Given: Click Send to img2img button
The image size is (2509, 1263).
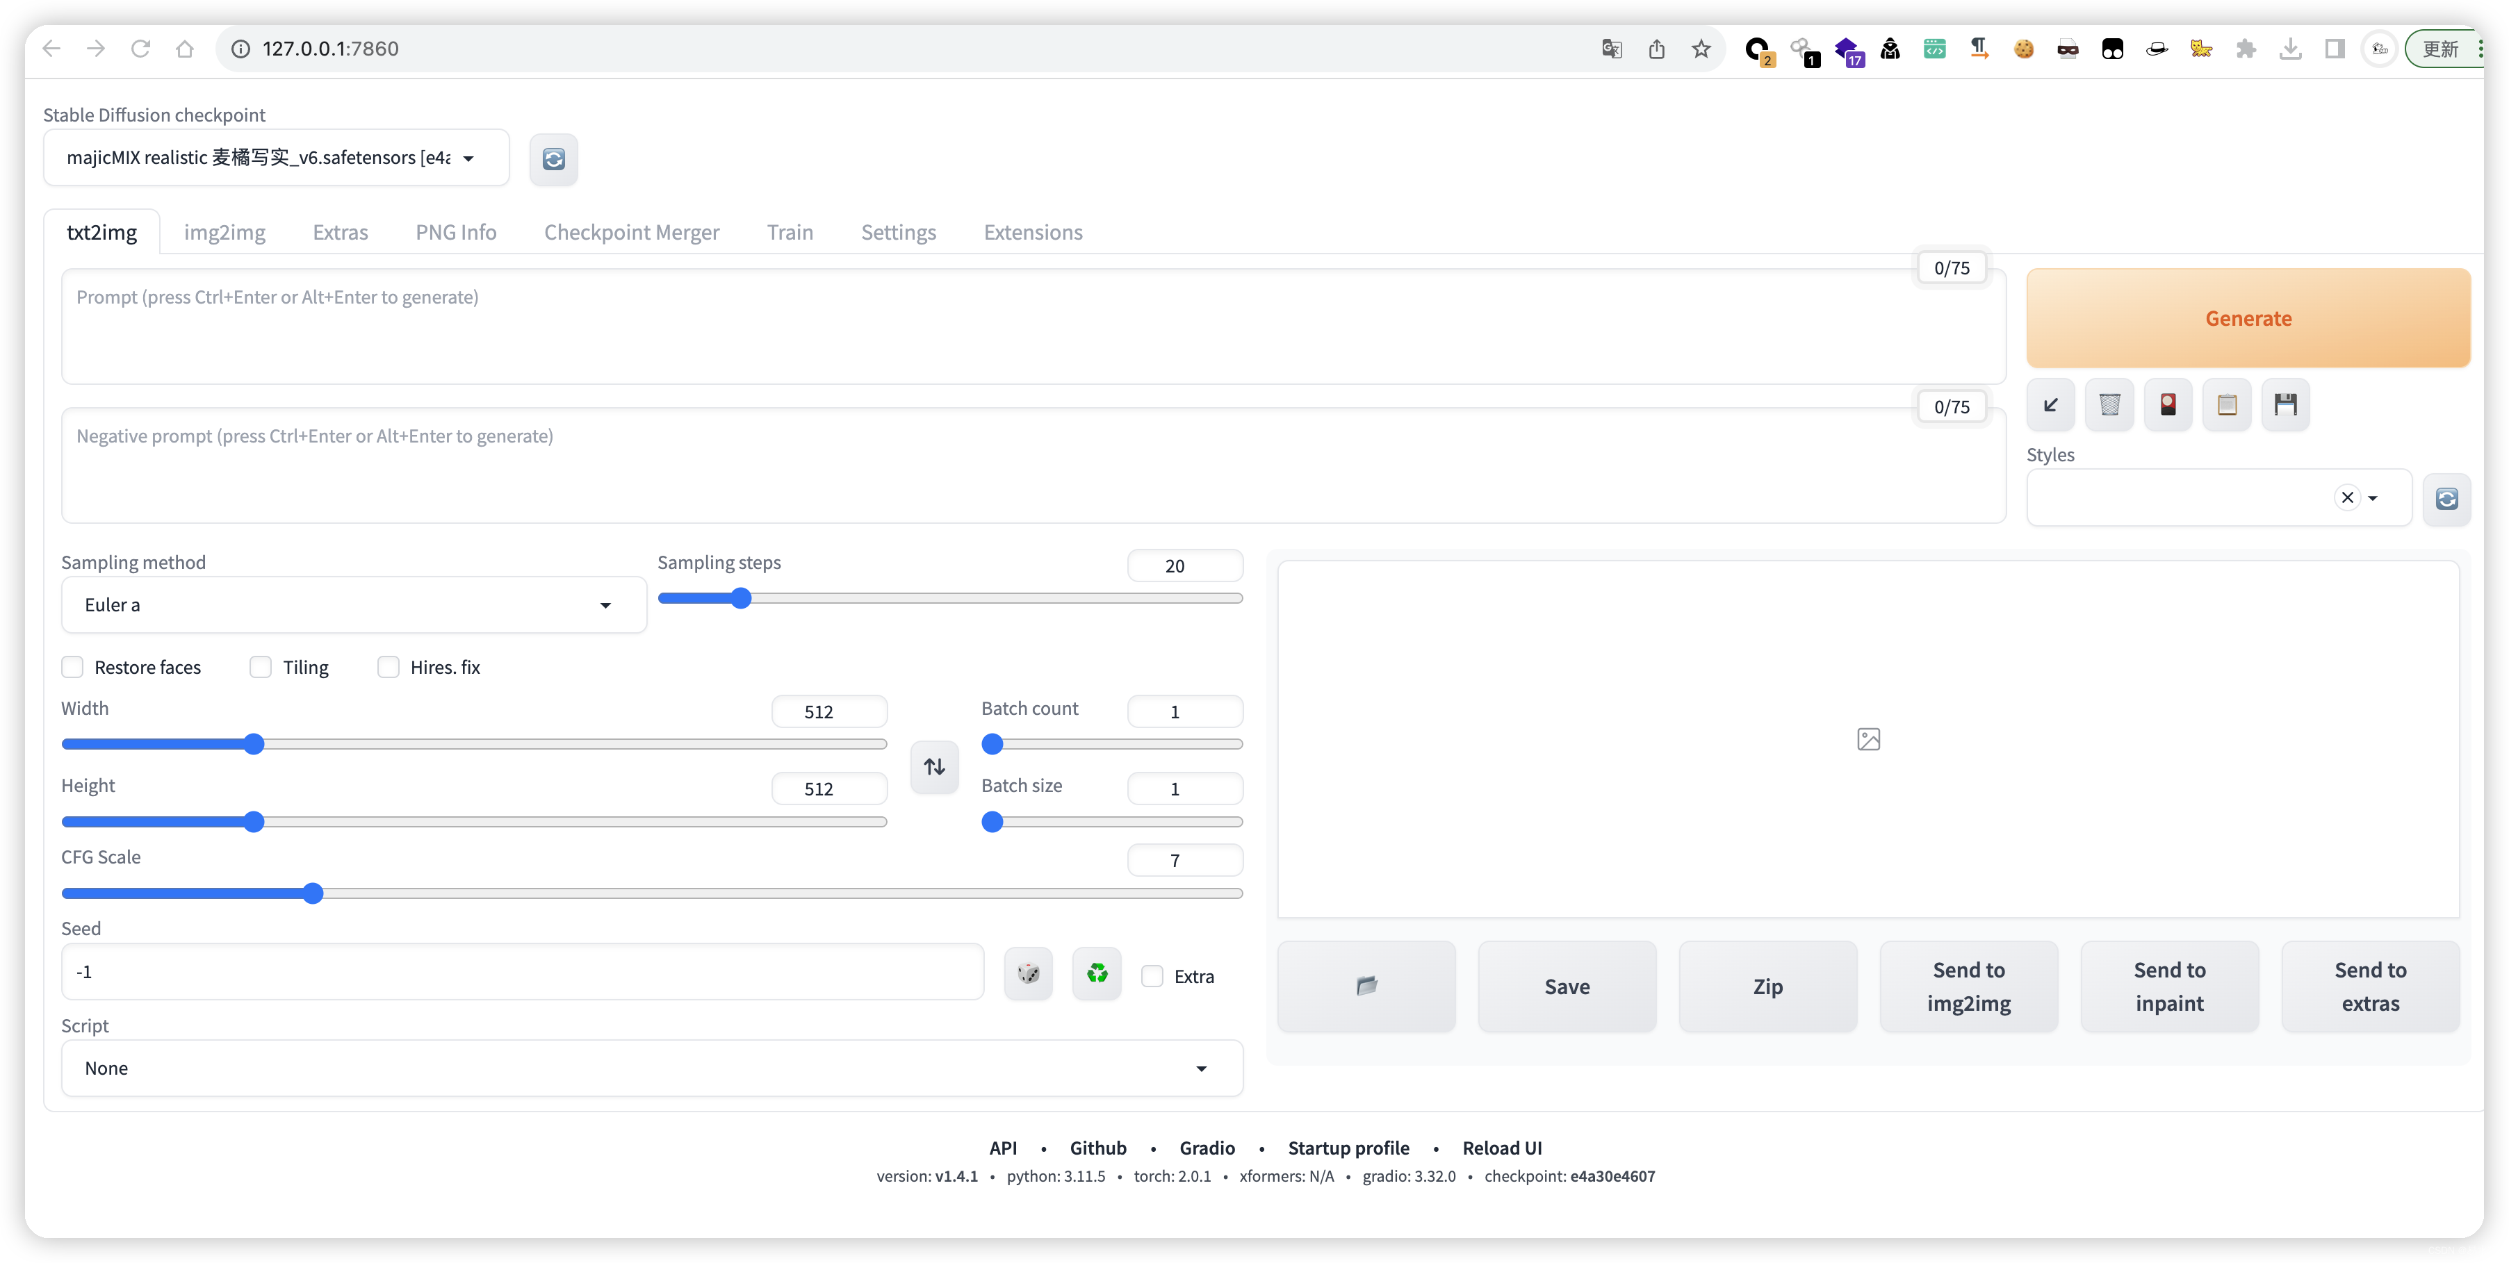Looking at the screenshot, I should coord(1968,986).
